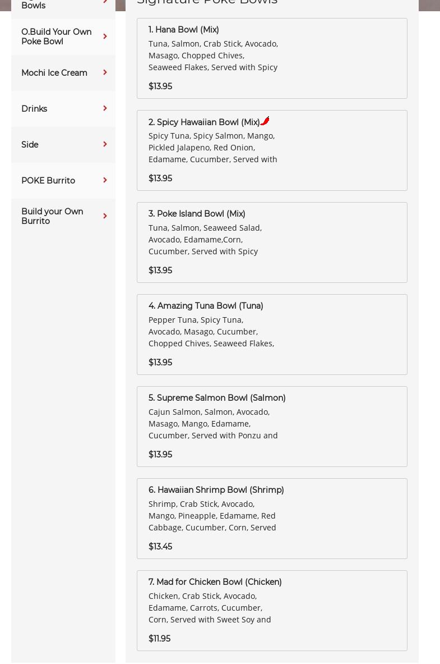Click the POKE Burrito arrow icon
Screen dimensions: 440x664
tap(105, 180)
